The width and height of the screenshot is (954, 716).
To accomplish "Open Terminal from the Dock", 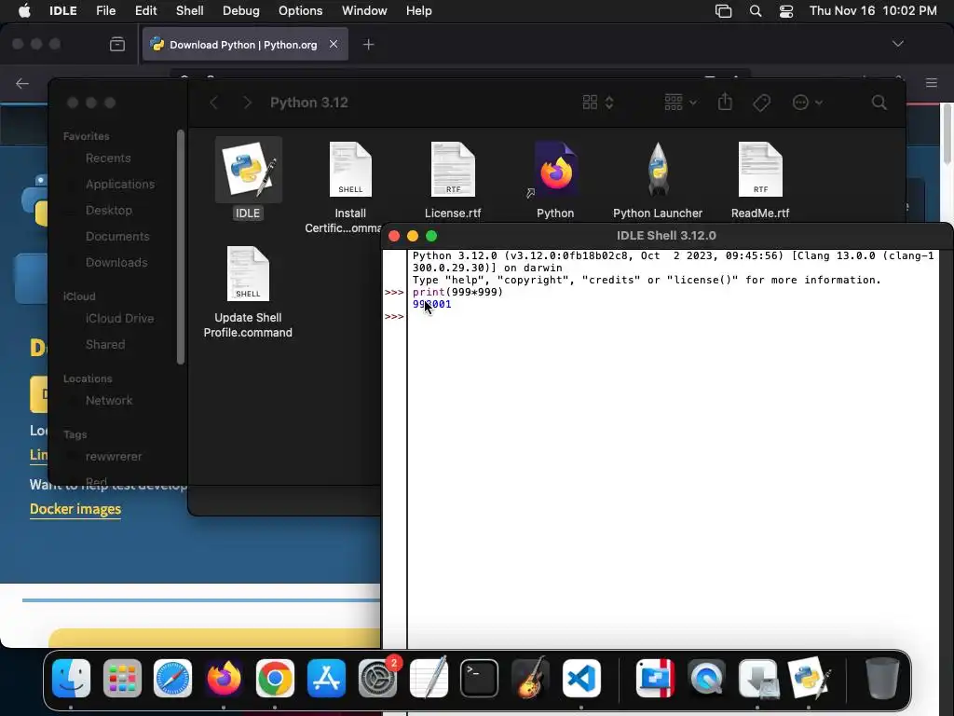I will tap(480, 679).
